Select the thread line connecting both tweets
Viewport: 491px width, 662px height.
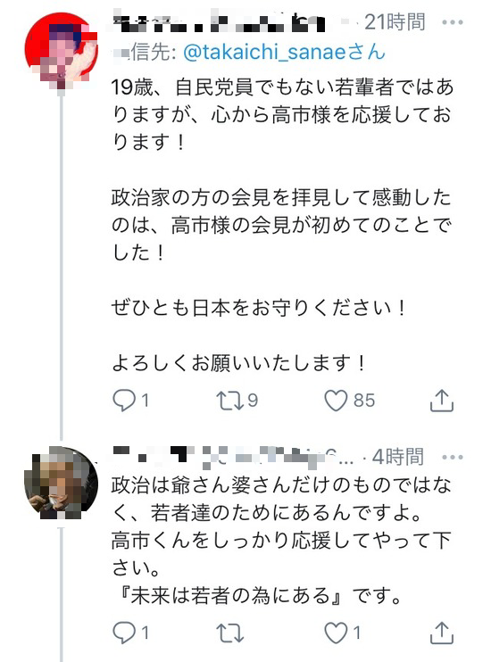coord(62,266)
